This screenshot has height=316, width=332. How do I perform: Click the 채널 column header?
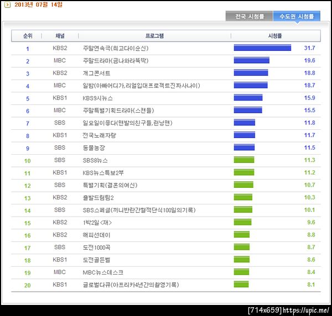click(60, 36)
